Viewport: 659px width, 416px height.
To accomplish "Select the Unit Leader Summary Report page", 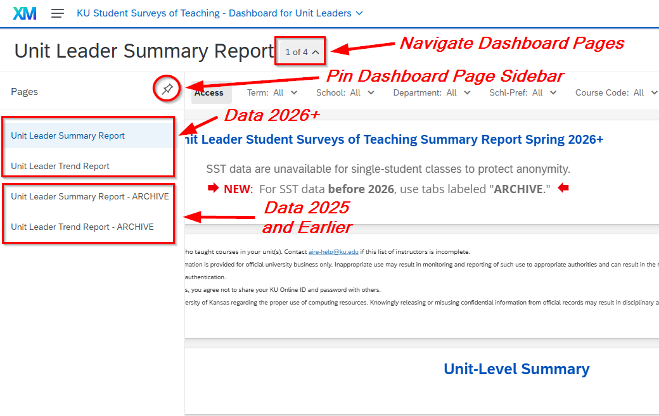I will point(68,136).
